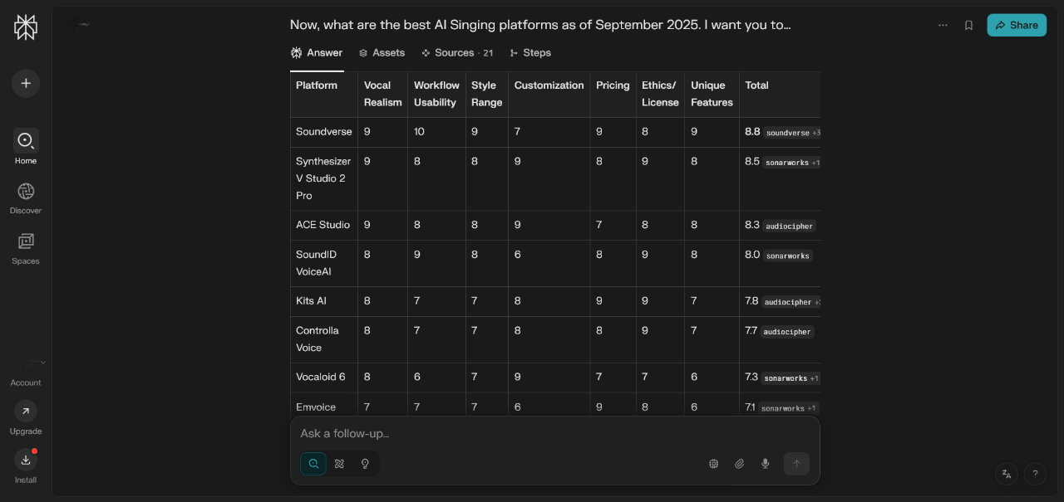Switch to the Sources tab

pyautogui.click(x=456, y=52)
